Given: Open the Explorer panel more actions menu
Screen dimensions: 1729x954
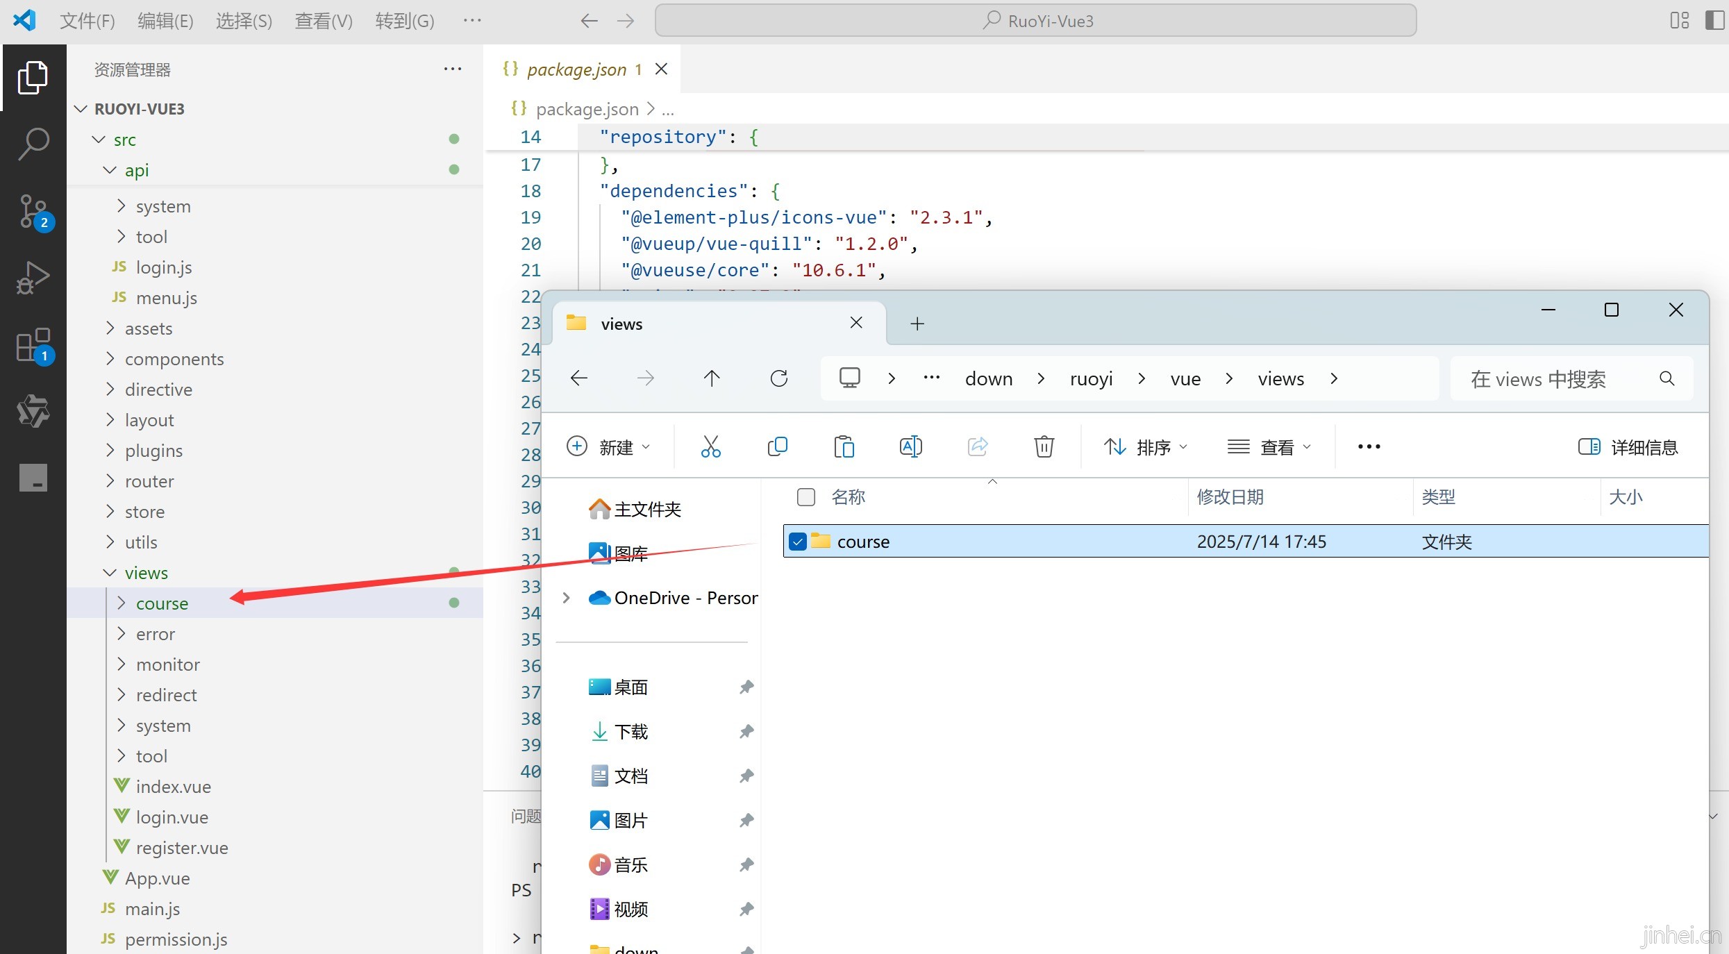Looking at the screenshot, I should pos(453,69).
